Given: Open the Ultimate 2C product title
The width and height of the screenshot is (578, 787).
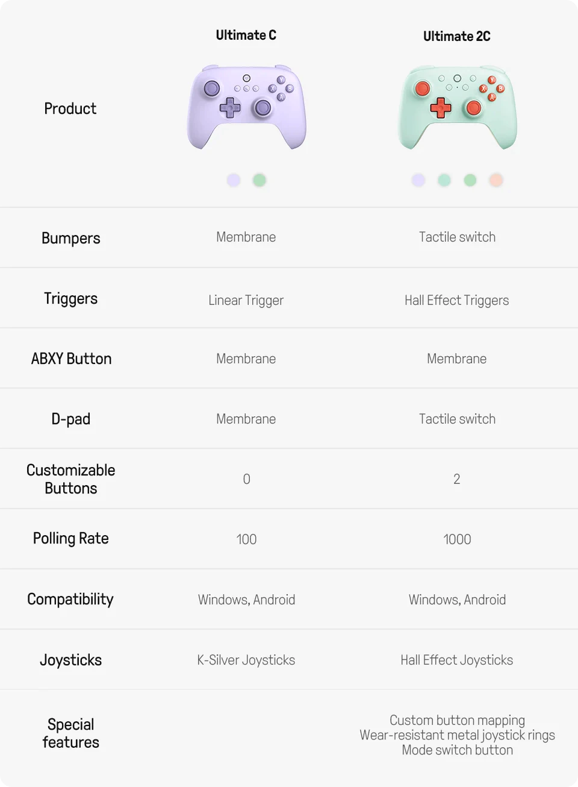Looking at the screenshot, I should click(457, 37).
